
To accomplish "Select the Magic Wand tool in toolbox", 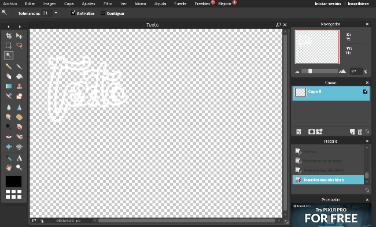I will [x=9, y=55].
